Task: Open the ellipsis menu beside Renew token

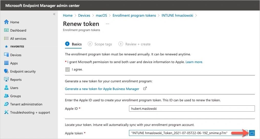Action: pyautogui.click(x=107, y=24)
